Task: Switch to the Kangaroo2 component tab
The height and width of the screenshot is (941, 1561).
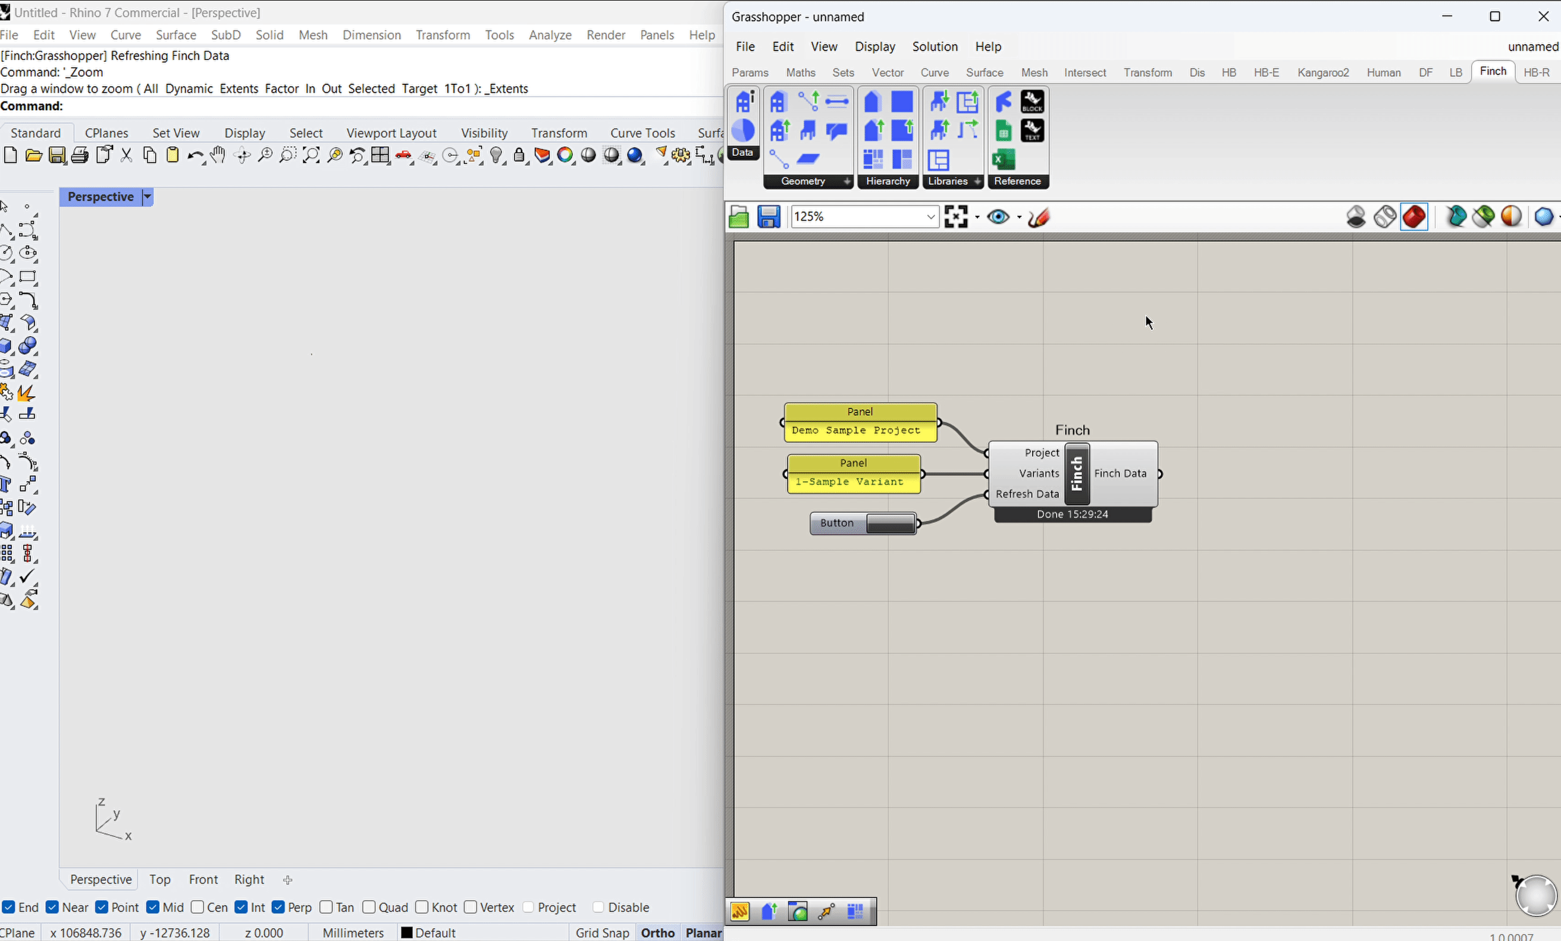Action: (1323, 73)
